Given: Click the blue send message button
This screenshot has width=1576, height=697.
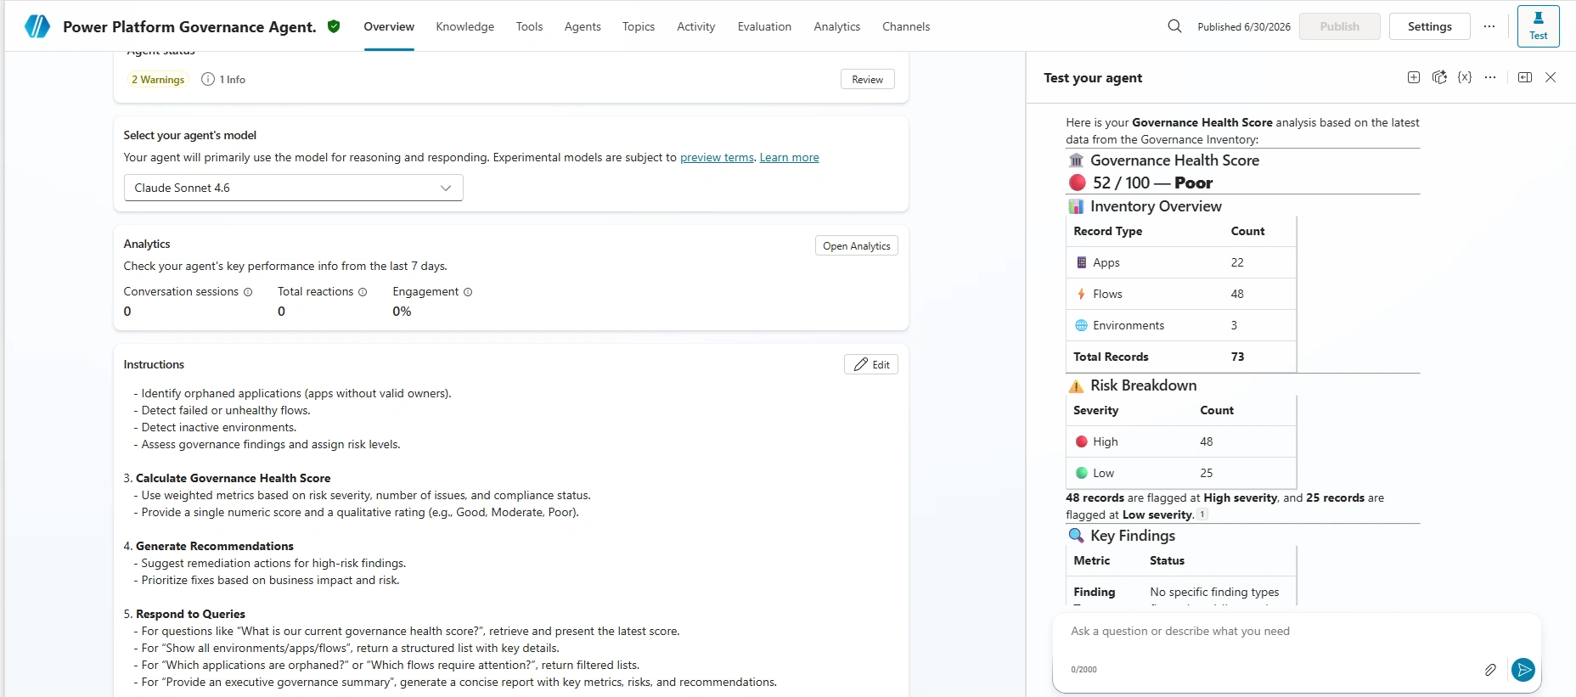Looking at the screenshot, I should coord(1523,670).
